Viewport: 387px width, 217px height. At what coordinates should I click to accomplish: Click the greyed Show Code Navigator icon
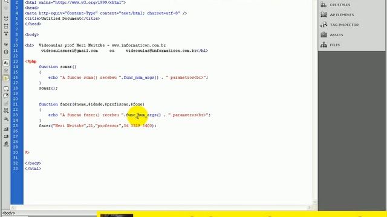pyautogui.click(x=6, y=8)
